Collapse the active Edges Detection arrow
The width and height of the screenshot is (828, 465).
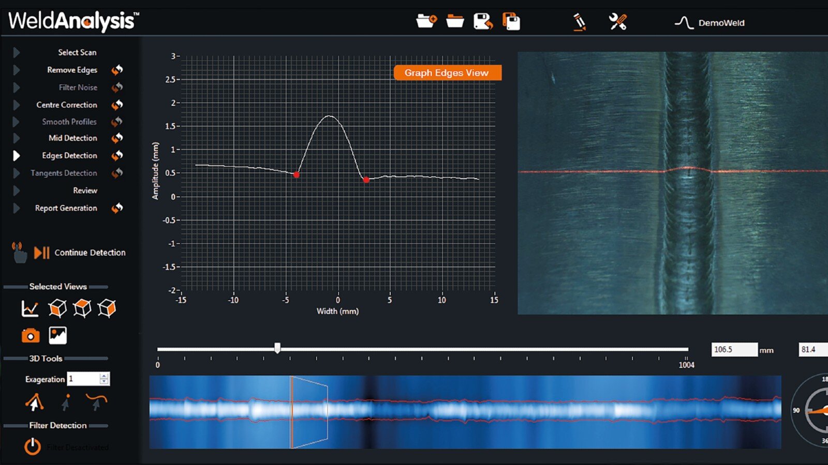(x=16, y=156)
